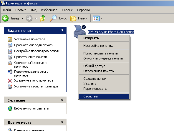Click Удаление этого принтера link
The width and height of the screenshot is (174, 131).
click(x=34, y=80)
